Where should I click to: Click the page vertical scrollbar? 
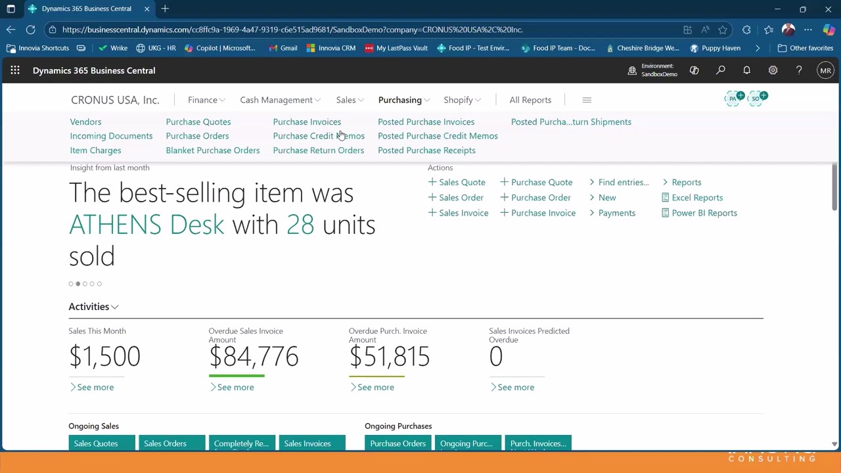click(835, 188)
